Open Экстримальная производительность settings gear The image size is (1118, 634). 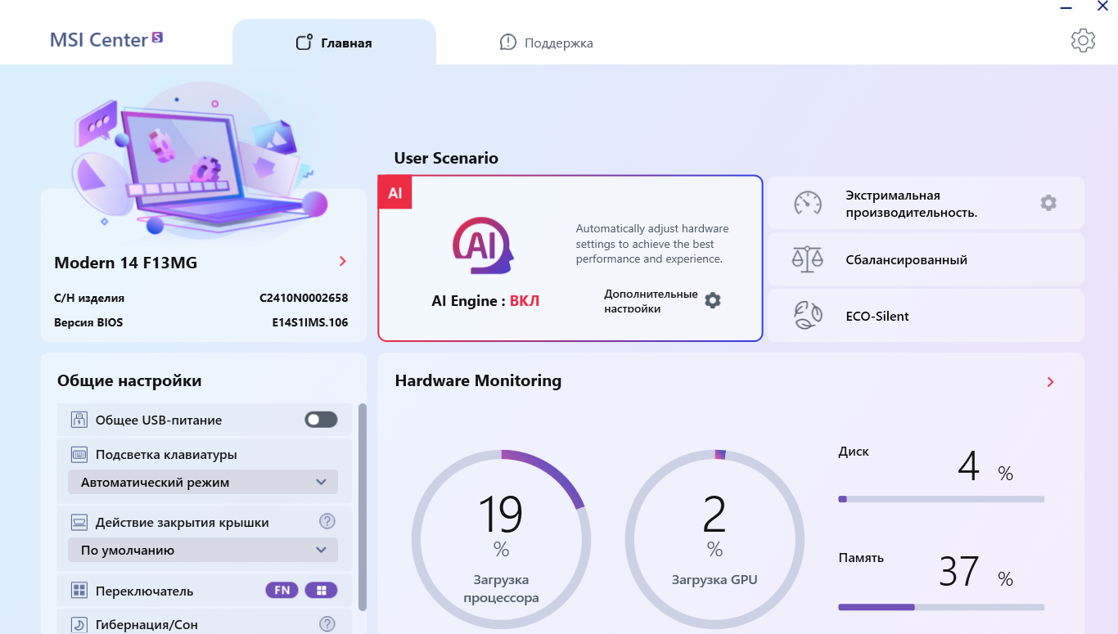click(x=1048, y=203)
